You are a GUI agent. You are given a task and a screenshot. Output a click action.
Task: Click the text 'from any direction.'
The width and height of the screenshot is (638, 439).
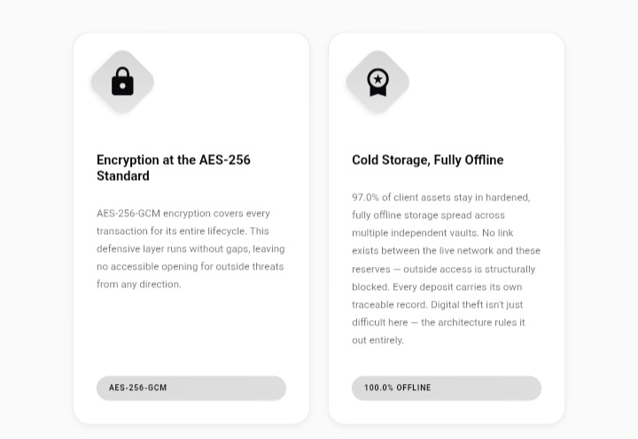[139, 285]
